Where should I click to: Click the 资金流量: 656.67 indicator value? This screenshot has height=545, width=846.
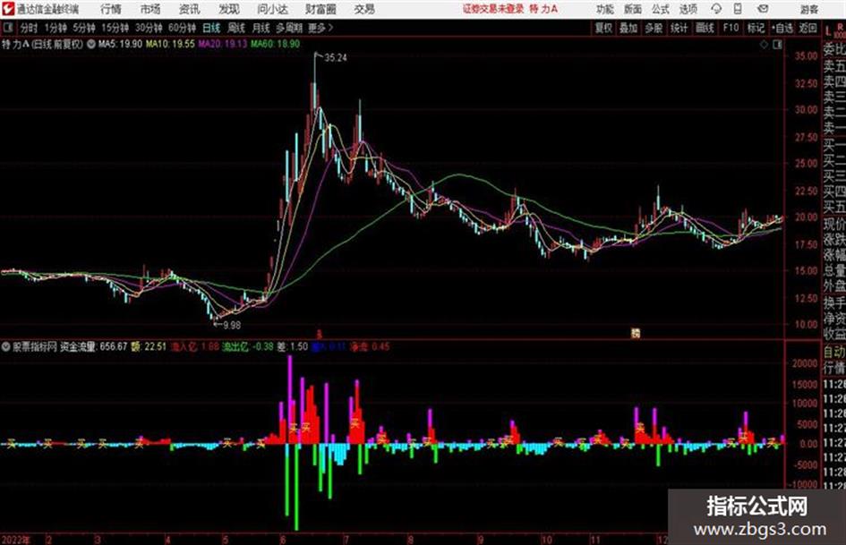(x=94, y=346)
